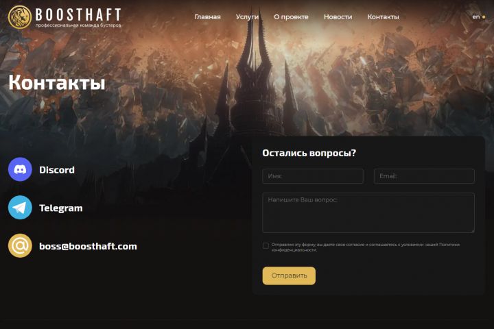Click the Boosthaft lion logo icon
The width and height of the screenshot is (494, 329).
[x=19, y=17]
